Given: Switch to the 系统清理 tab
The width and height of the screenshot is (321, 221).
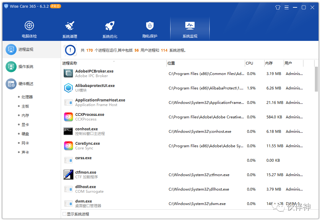Looking at the screenshot, I should [70, 29].
